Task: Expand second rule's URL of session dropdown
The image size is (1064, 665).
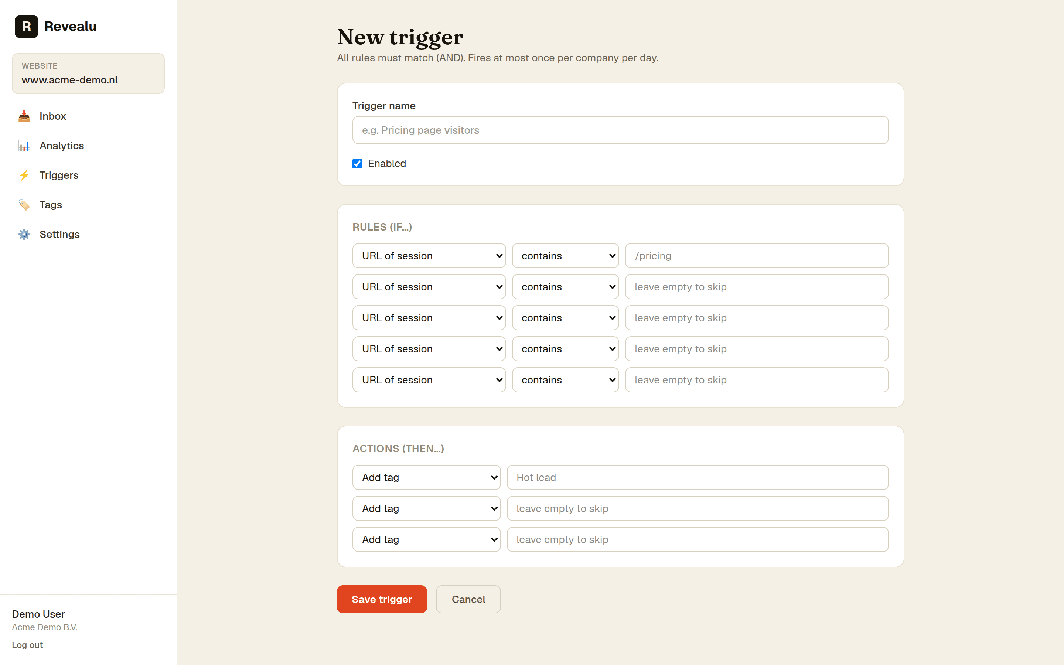Action: pyautogui.click(x=429, y=287)
